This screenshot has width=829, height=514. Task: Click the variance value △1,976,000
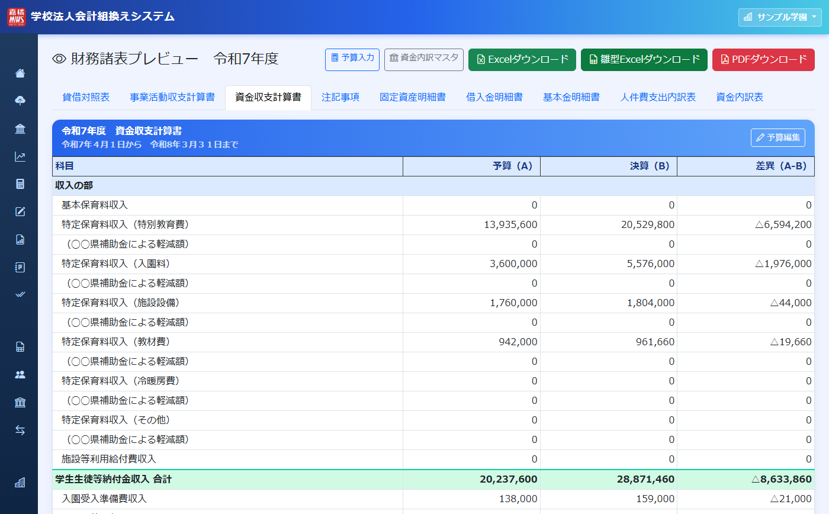pyautogui.click(x=783, y=264)
